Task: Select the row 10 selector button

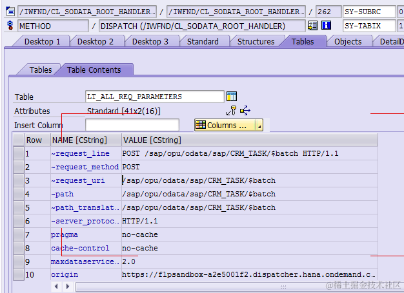Action: pos(19,274)
